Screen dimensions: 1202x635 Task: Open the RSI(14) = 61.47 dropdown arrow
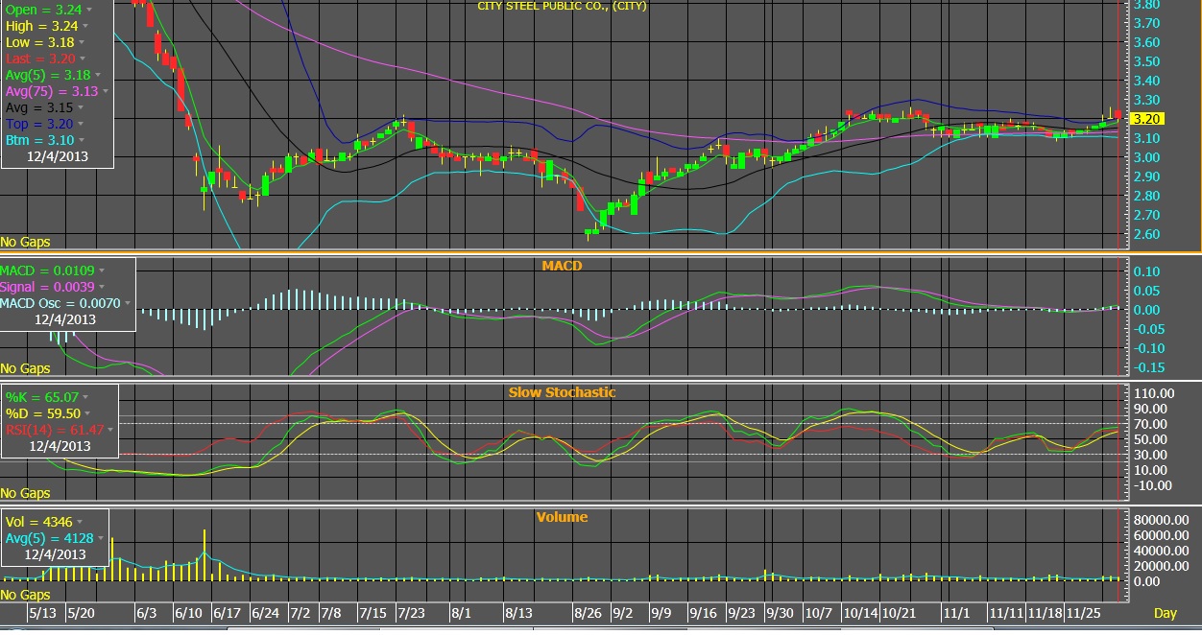(110, 430)
